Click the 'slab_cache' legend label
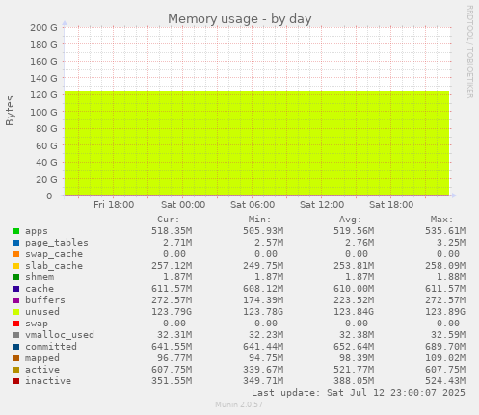 pyautogui.click(x=54, y=266)
